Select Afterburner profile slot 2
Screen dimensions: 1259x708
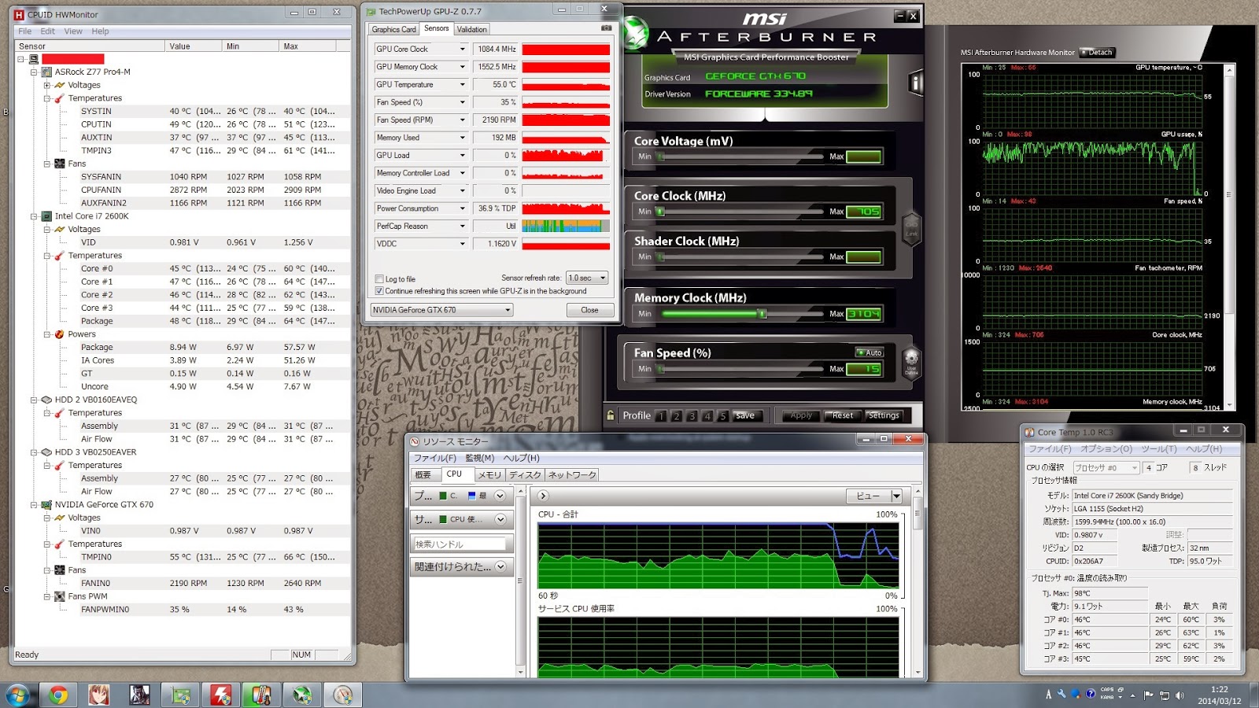click(677, 416)
